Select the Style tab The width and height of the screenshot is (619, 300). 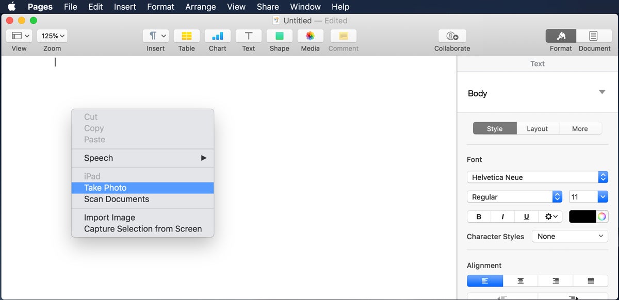[495, 129]
